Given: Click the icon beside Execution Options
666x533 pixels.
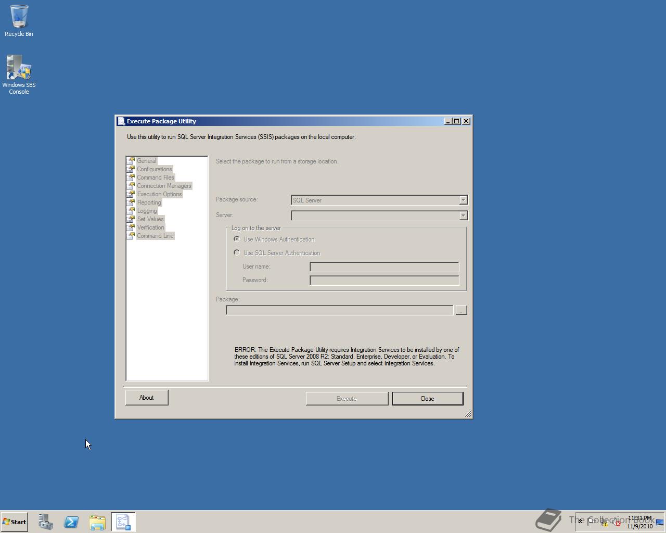Looking at the screenshot, I should pos(131,194).
